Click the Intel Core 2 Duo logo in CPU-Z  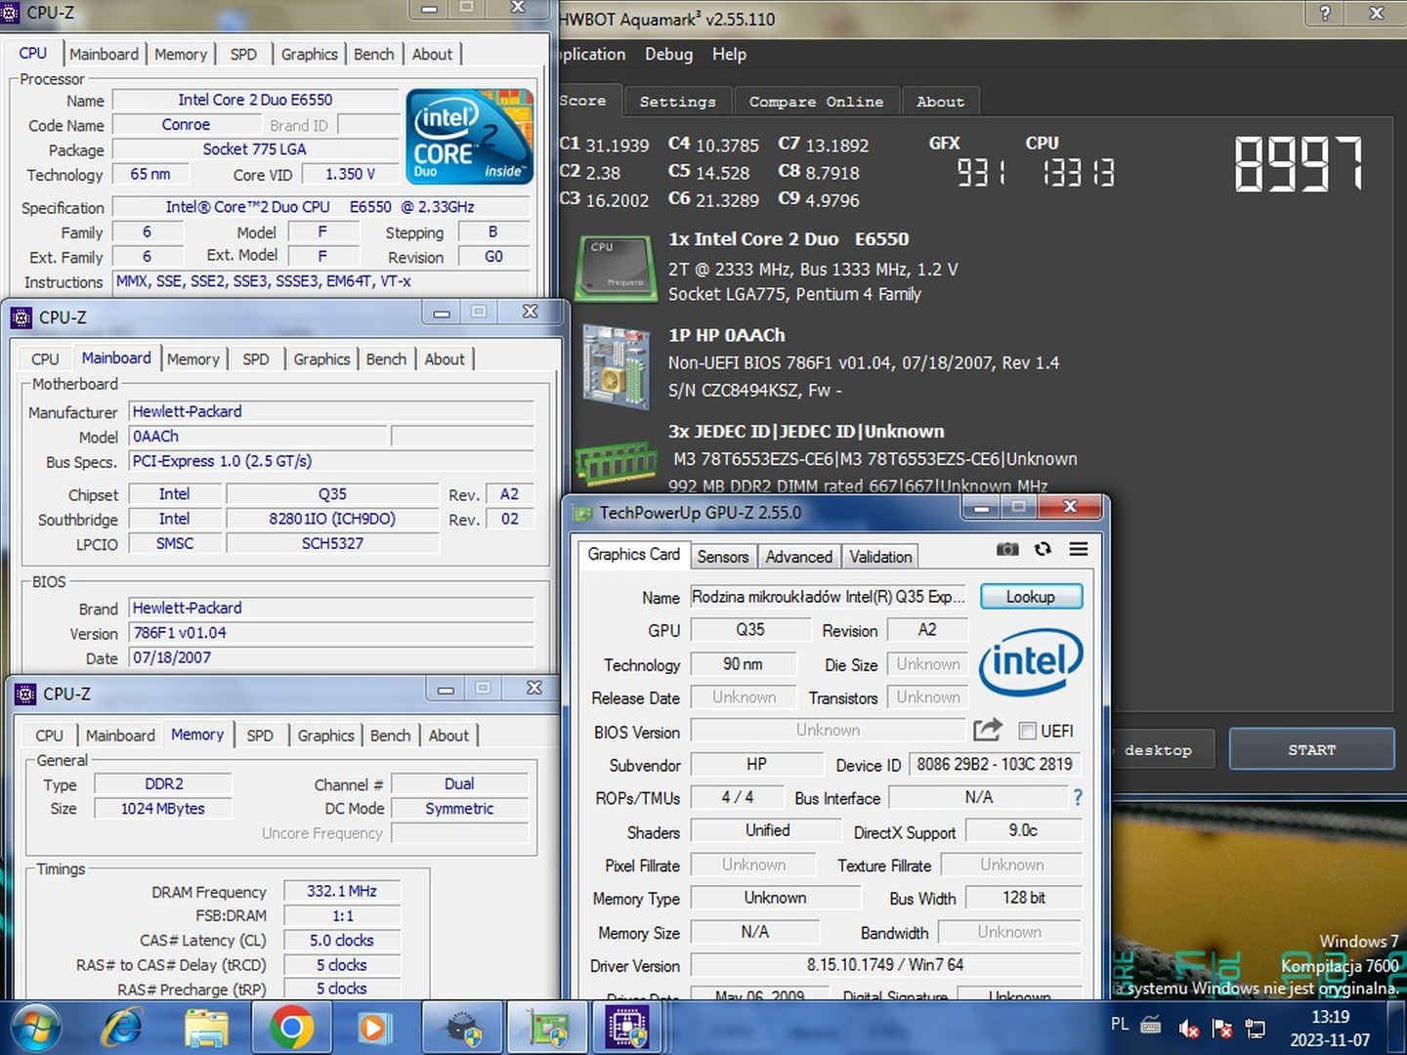coord(469,137)
